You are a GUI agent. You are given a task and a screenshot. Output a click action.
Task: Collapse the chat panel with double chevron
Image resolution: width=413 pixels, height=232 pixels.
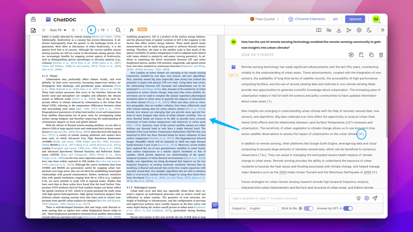[x=383, y=30]
